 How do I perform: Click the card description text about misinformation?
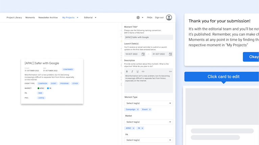(49, 77)
